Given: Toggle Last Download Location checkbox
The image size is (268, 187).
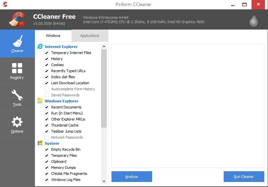Looking at the screenshot, I should coord(47,83).
